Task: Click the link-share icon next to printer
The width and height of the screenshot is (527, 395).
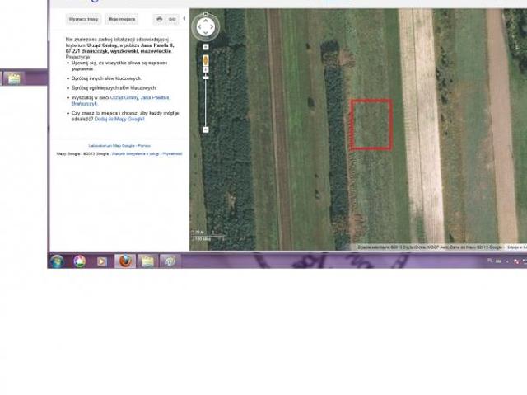Action: pyautogui.click(x=172, y=19)
